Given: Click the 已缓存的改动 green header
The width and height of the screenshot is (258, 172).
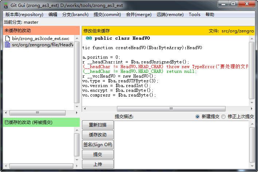Looking at the screenshot, I should 40,122.
